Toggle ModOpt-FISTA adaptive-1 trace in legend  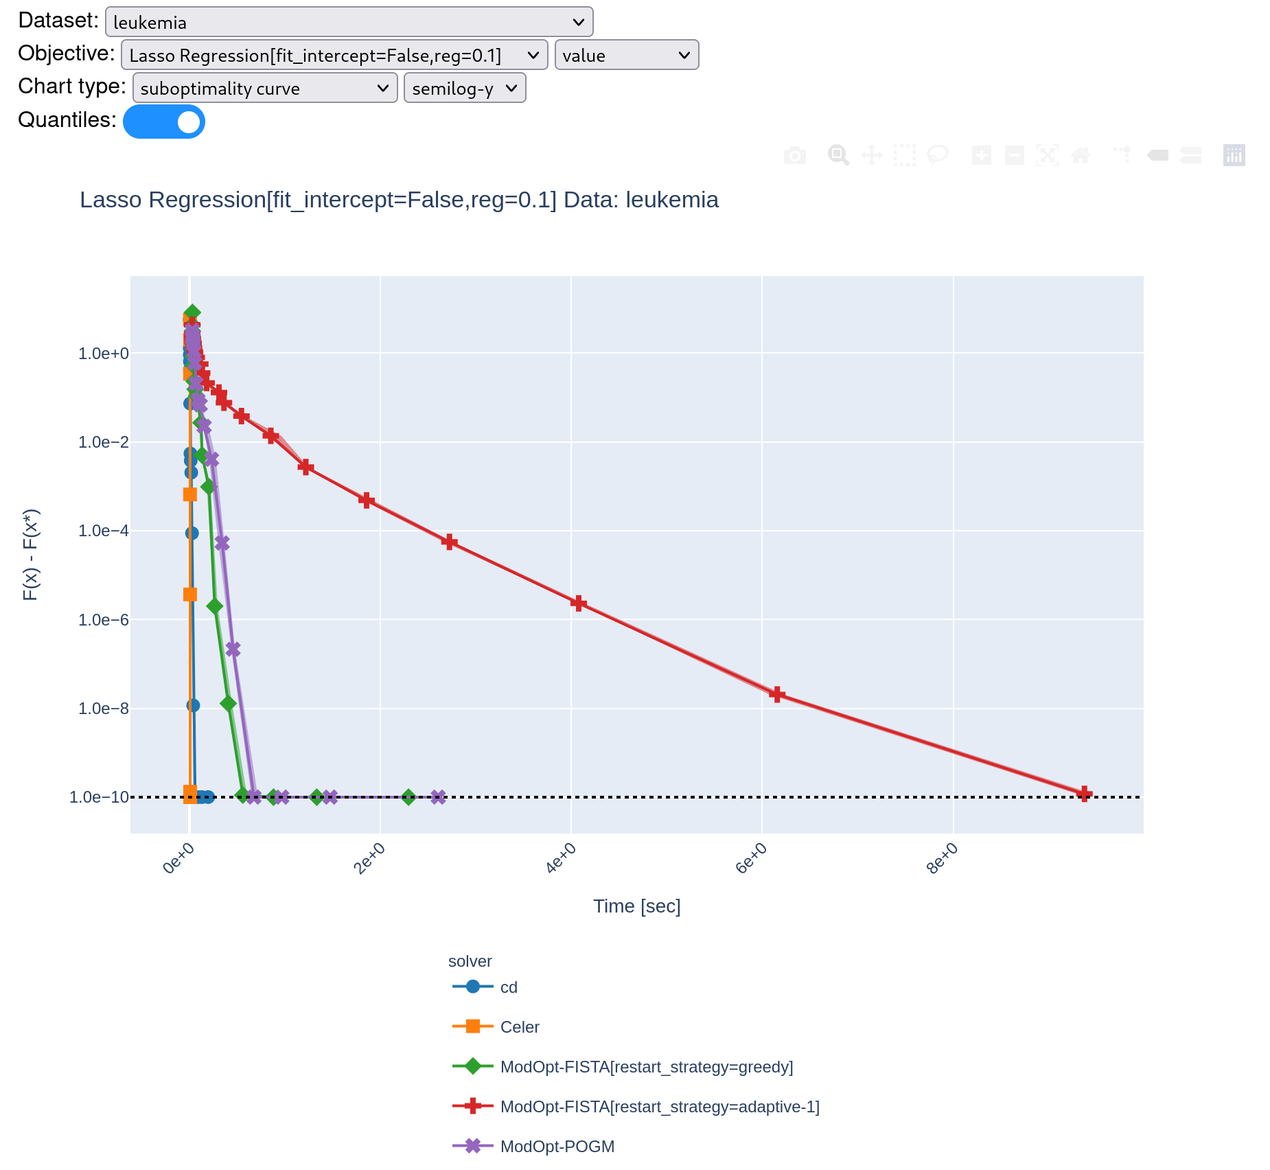(x=636, y=1107)
